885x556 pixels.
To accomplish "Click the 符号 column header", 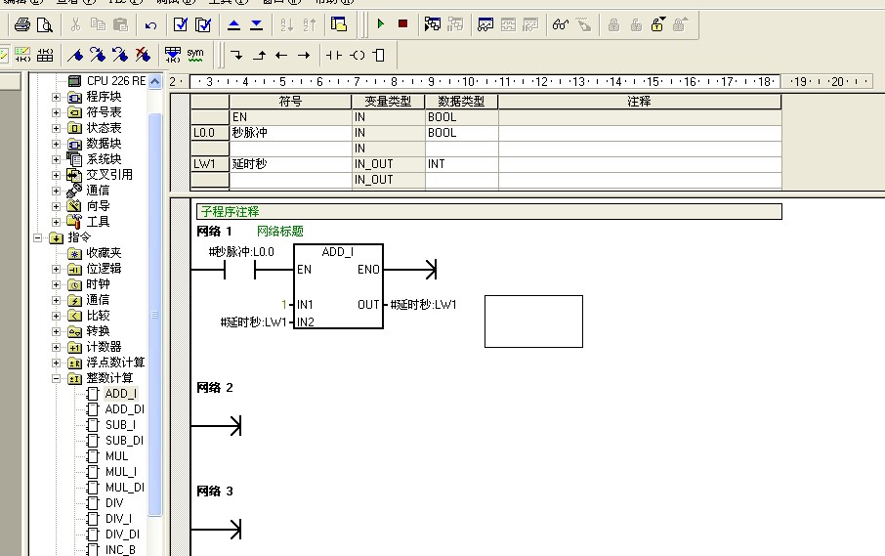I will tap(290, 102).
